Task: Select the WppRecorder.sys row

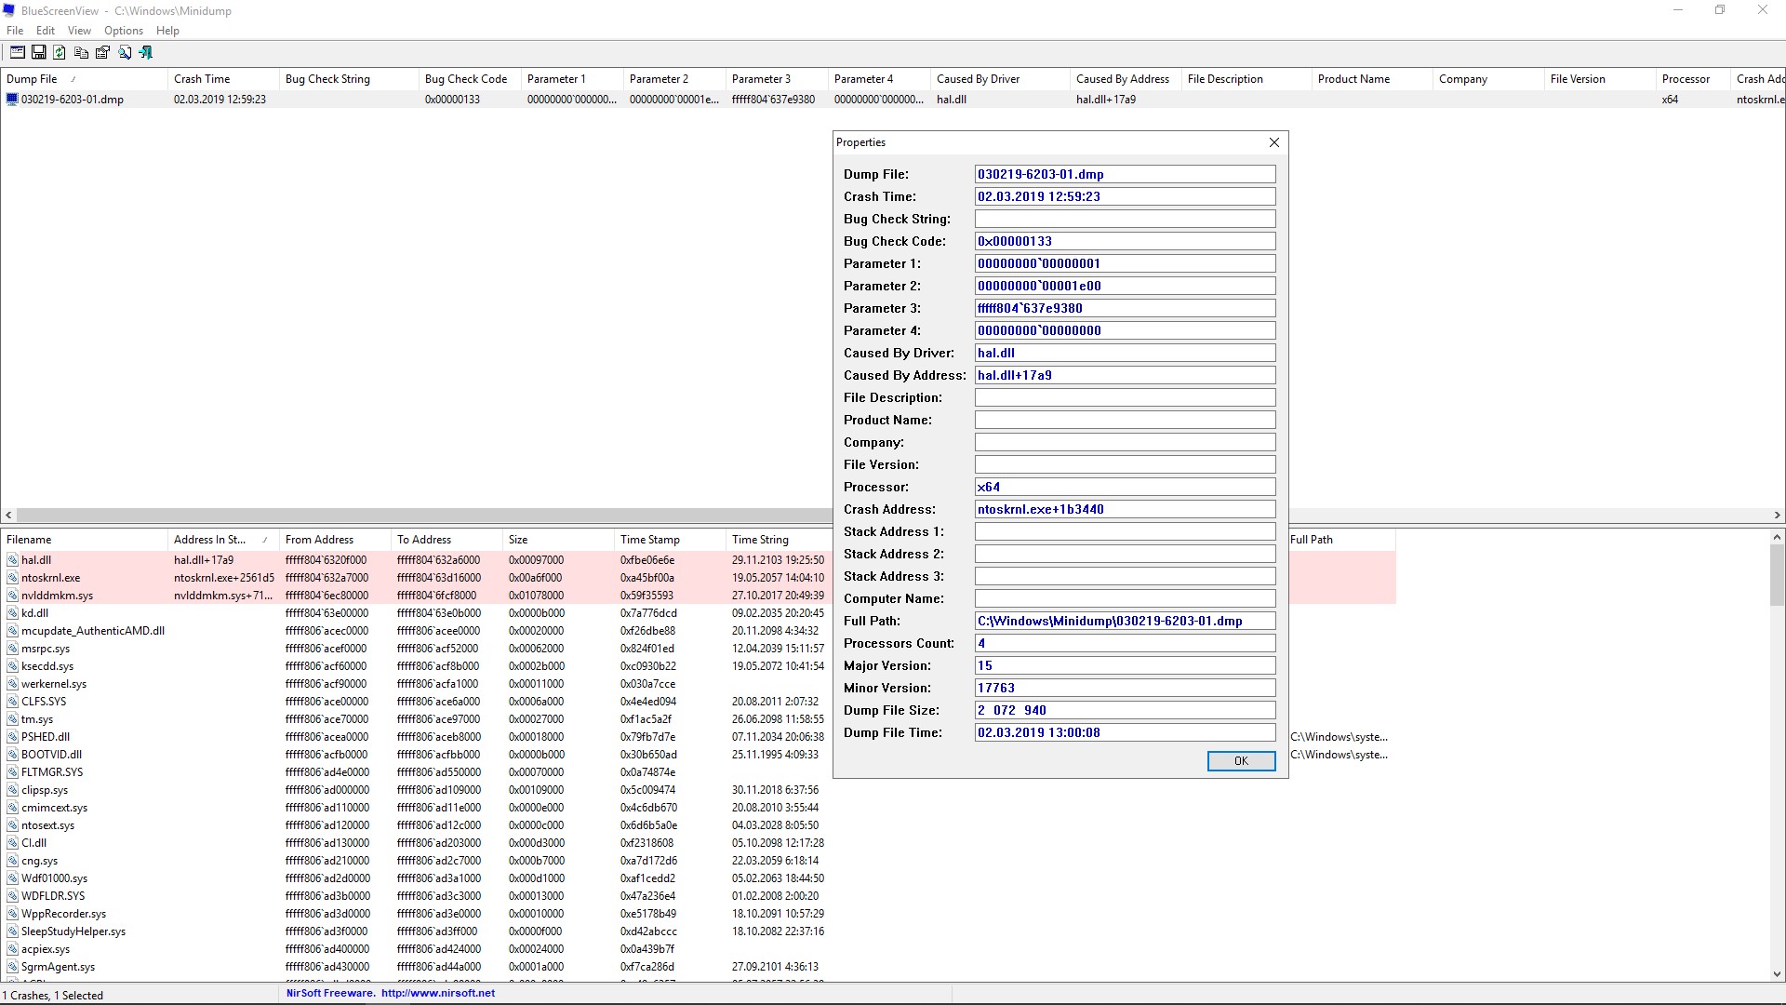Action: tap(698, 914)
